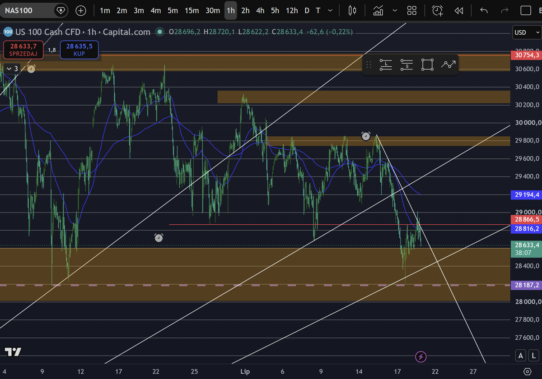
Task: Select the Path arrow drawing tool
Action: [x=448, y=65]
